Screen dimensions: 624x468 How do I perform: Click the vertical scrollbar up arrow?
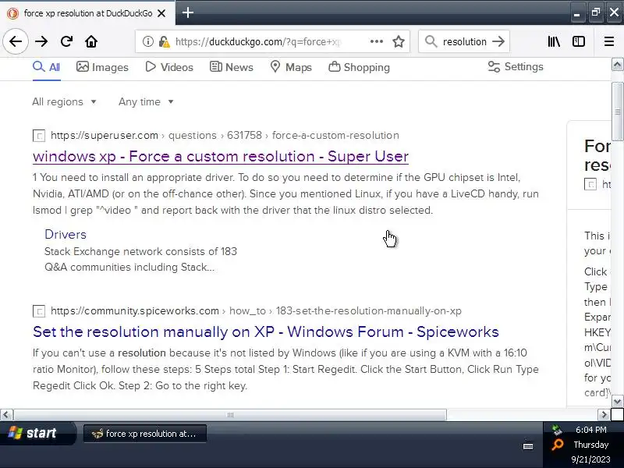point(617,65)
